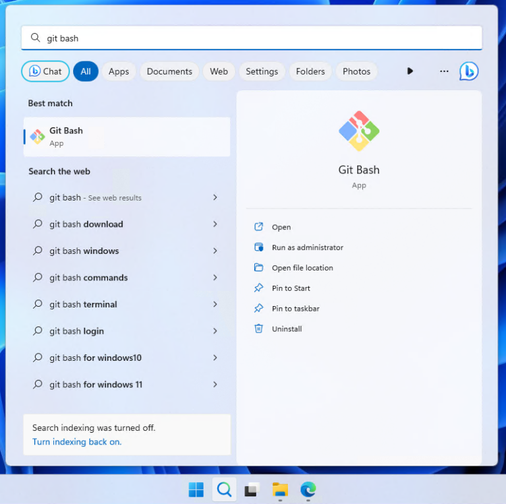Click the Search icon on the taskbar

224,489
